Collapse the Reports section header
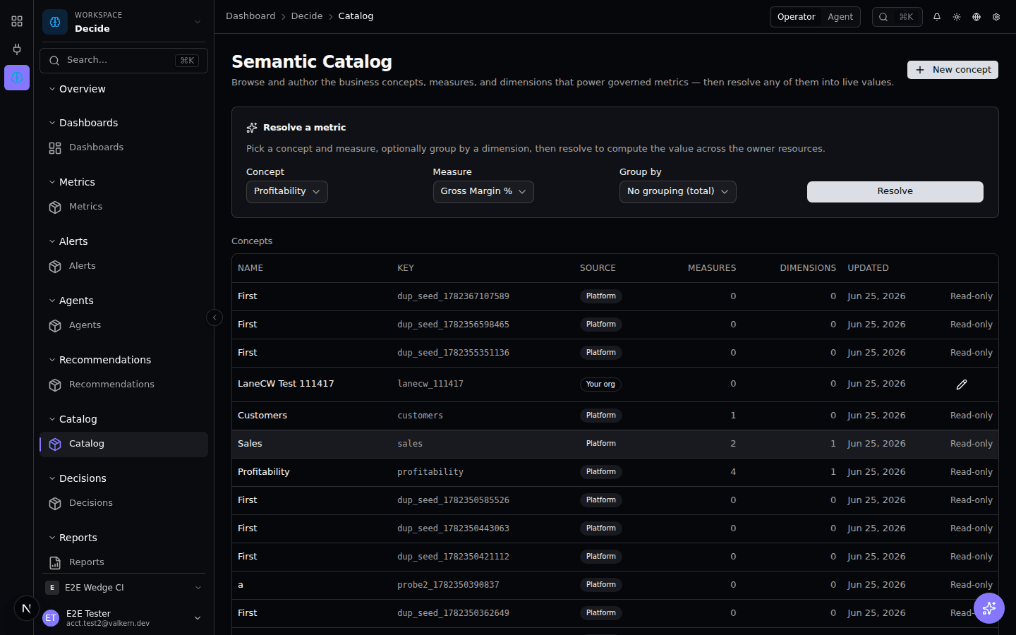1016x635 pixels. pyautogui.click(x=73, y=538)
